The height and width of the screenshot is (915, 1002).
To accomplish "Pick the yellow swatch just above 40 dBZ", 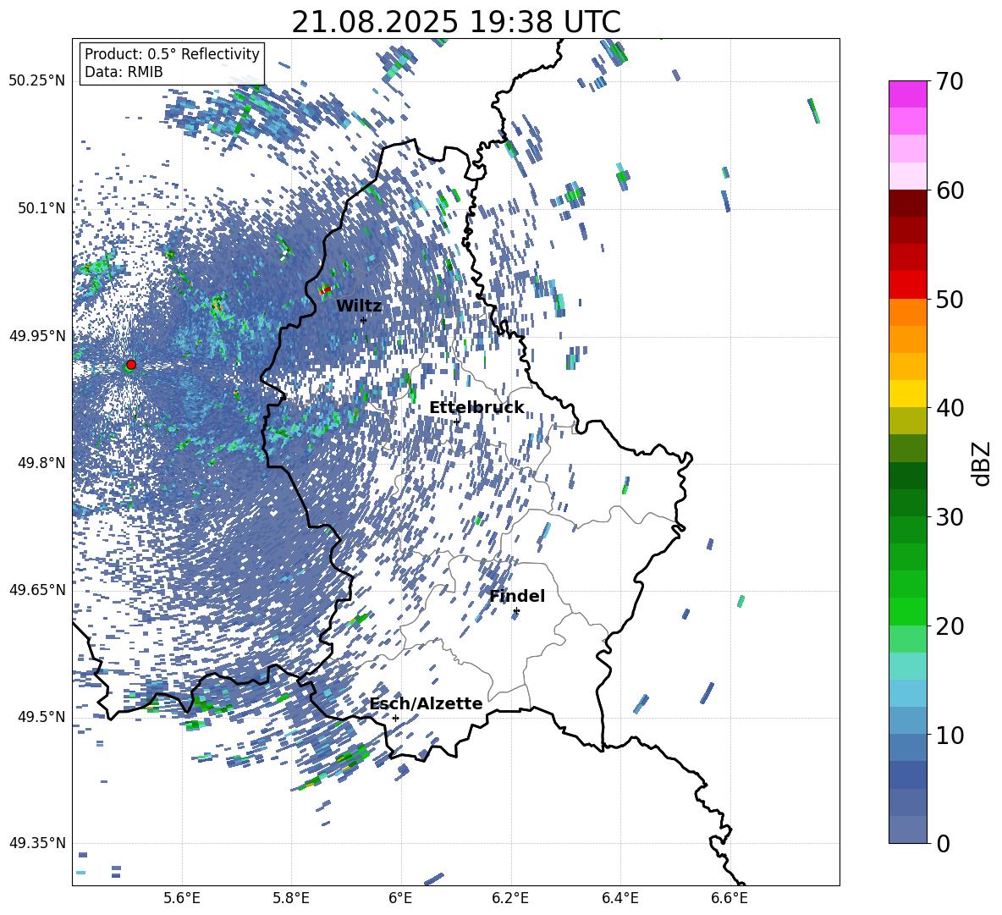I will 908,394.
